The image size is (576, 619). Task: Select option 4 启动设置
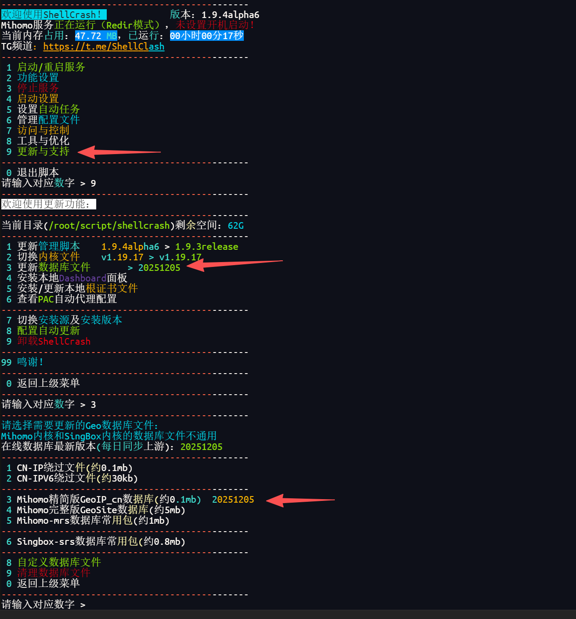click(x=38, y=99)
